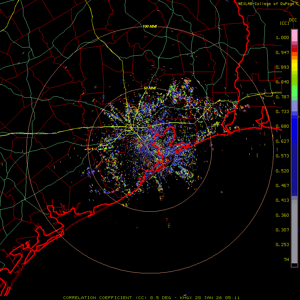Viewport: 300px width, 300px height.
Task: Select the 0.840 scale value
Action: [282, 82]
